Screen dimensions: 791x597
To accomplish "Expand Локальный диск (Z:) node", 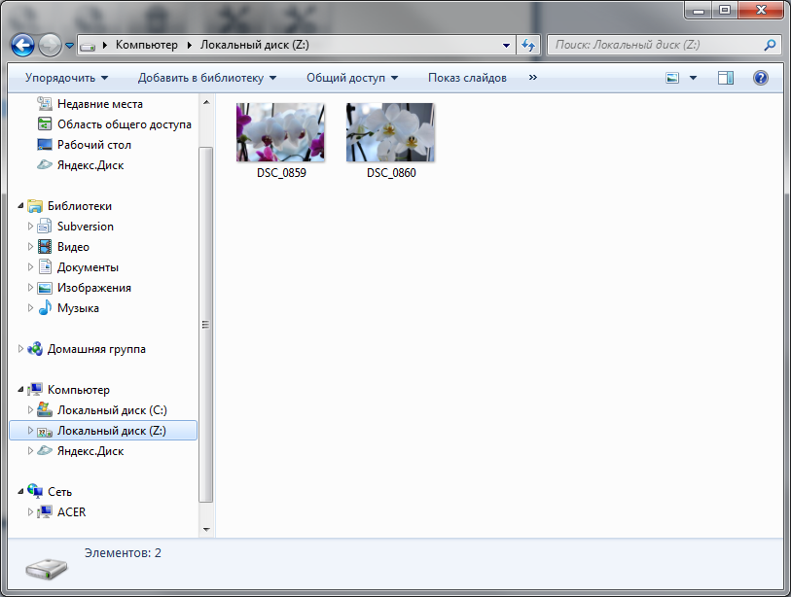I will point(30,431).
